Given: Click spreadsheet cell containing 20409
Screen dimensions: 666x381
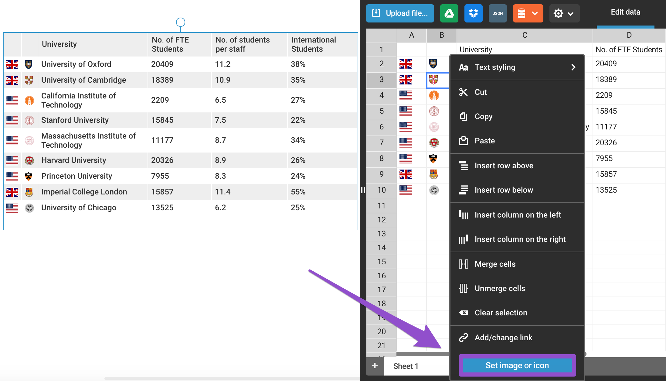Looking at the screenshot, I should click(x=629, y=64).
